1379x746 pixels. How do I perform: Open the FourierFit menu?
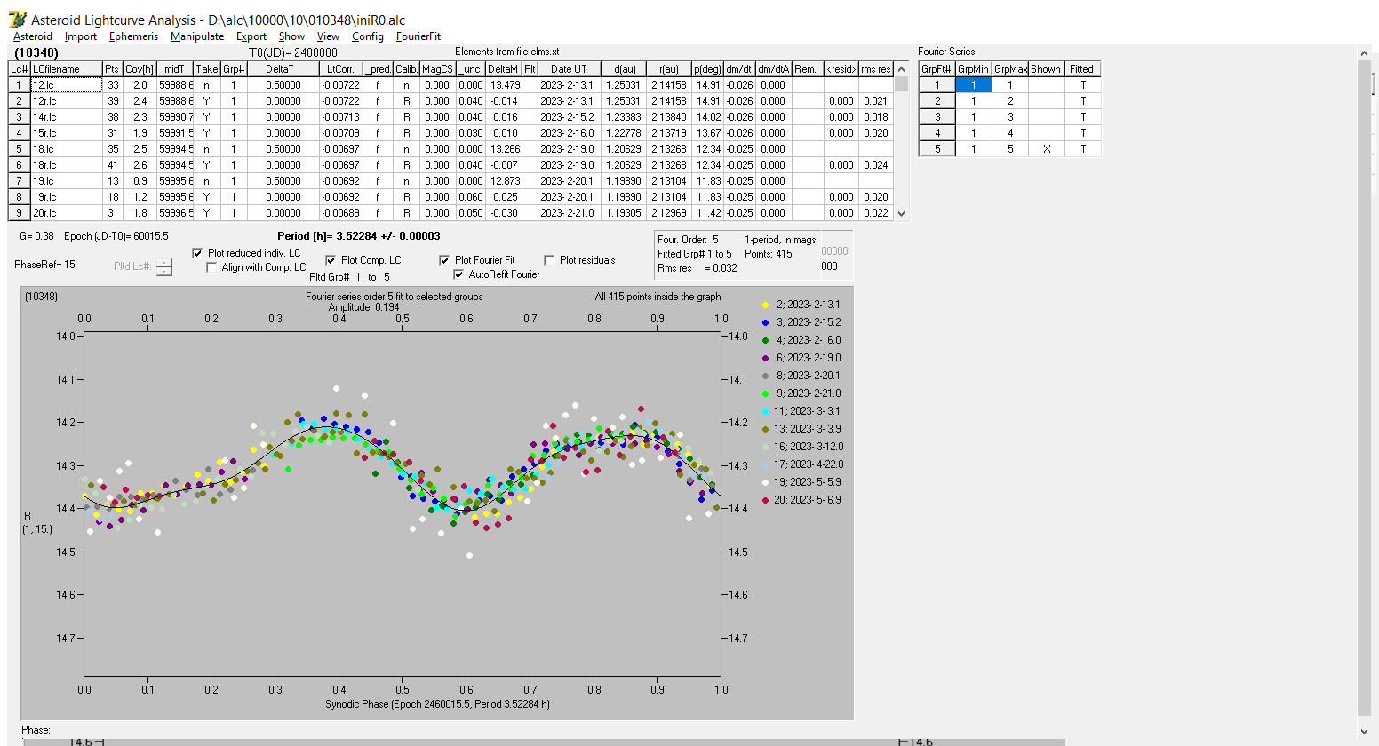[x=418, y=36]
